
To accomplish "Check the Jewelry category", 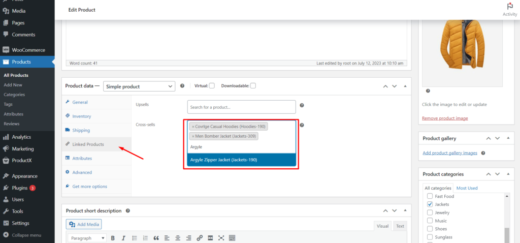I will tap(430, 212).
